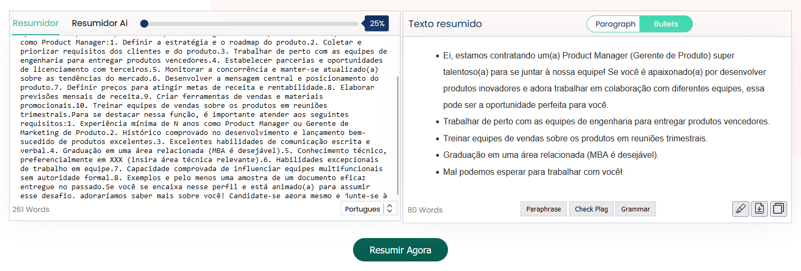
Task: Open the Portugues language dropdown
Action: click(x=369, y=209)
